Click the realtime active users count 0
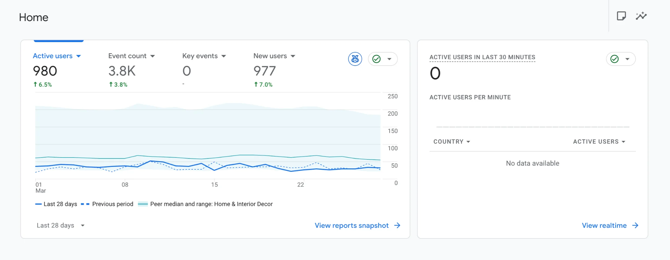The image size is (670, 260). (435, 74)
